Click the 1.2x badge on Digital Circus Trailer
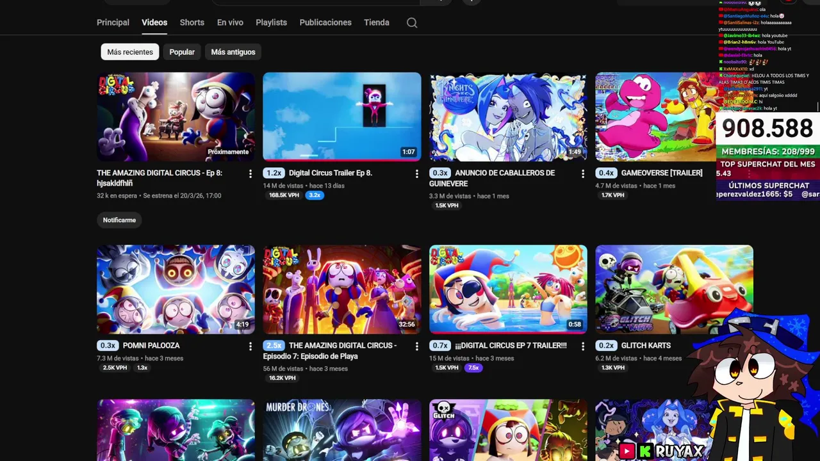Image resolution: width=820 pixels, height=461 pixels. (x=274, y=173)
